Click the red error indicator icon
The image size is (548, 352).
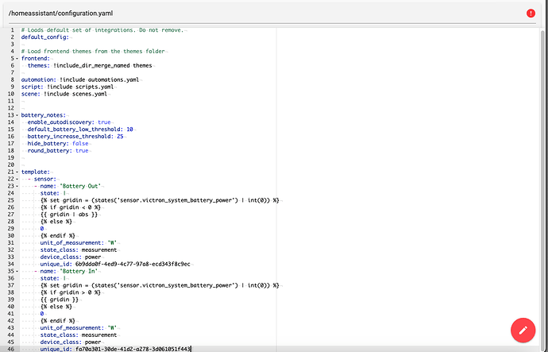(531, 13)
